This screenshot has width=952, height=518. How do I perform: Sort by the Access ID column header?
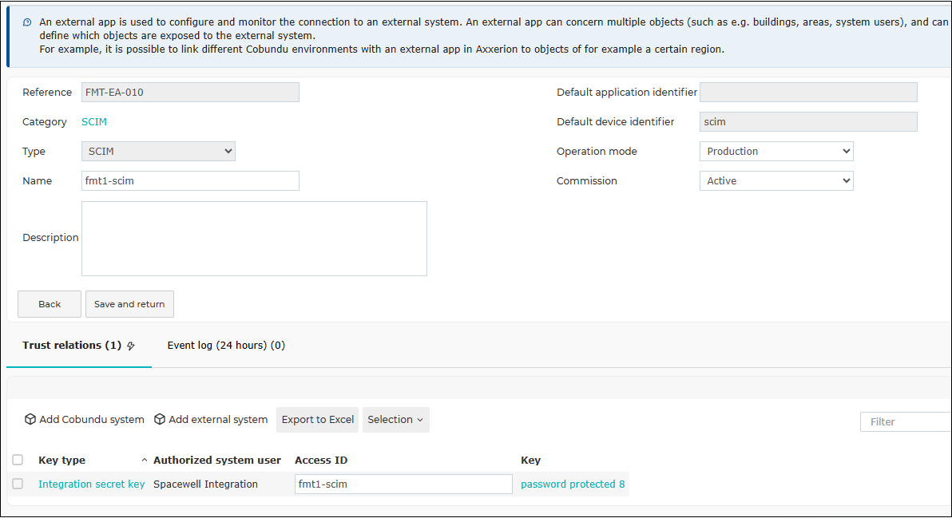coord(321,461)
